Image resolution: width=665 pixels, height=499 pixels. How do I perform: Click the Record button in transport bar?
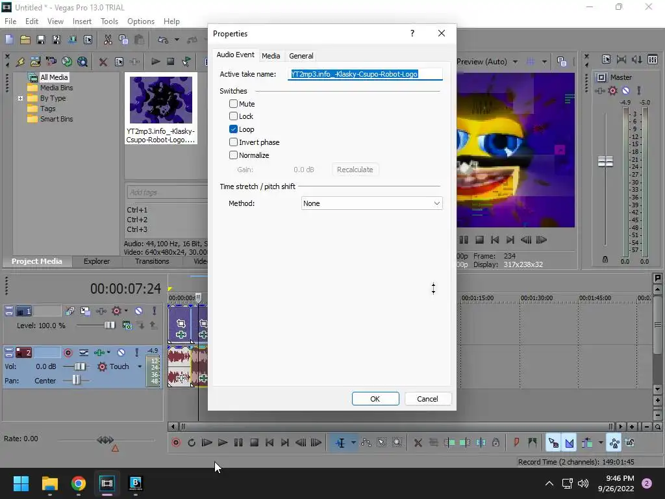[x=176, y=442]
